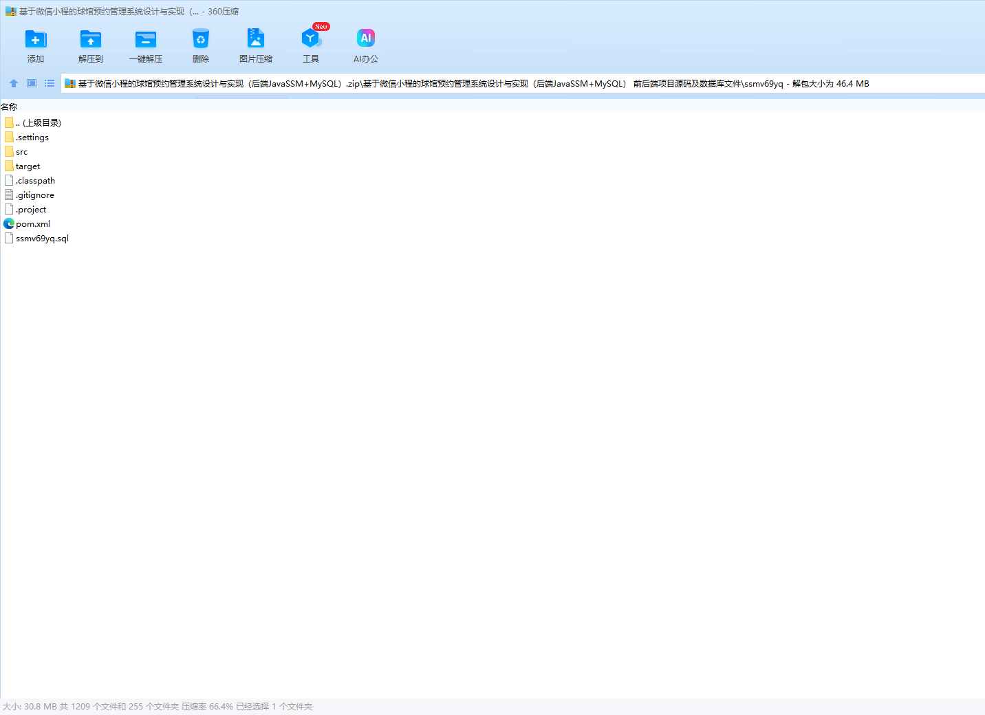Click the archive path address field
Viewport: 985px width, 715px height.
click(523, 84)
